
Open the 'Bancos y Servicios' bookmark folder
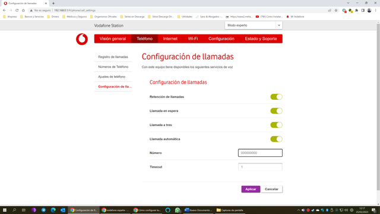pyautogui.click(x=31, y=17)
